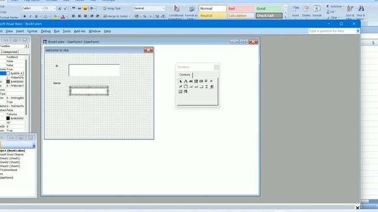
Task: Click 'Type a question for help' field
Action: tap(332, 31)
